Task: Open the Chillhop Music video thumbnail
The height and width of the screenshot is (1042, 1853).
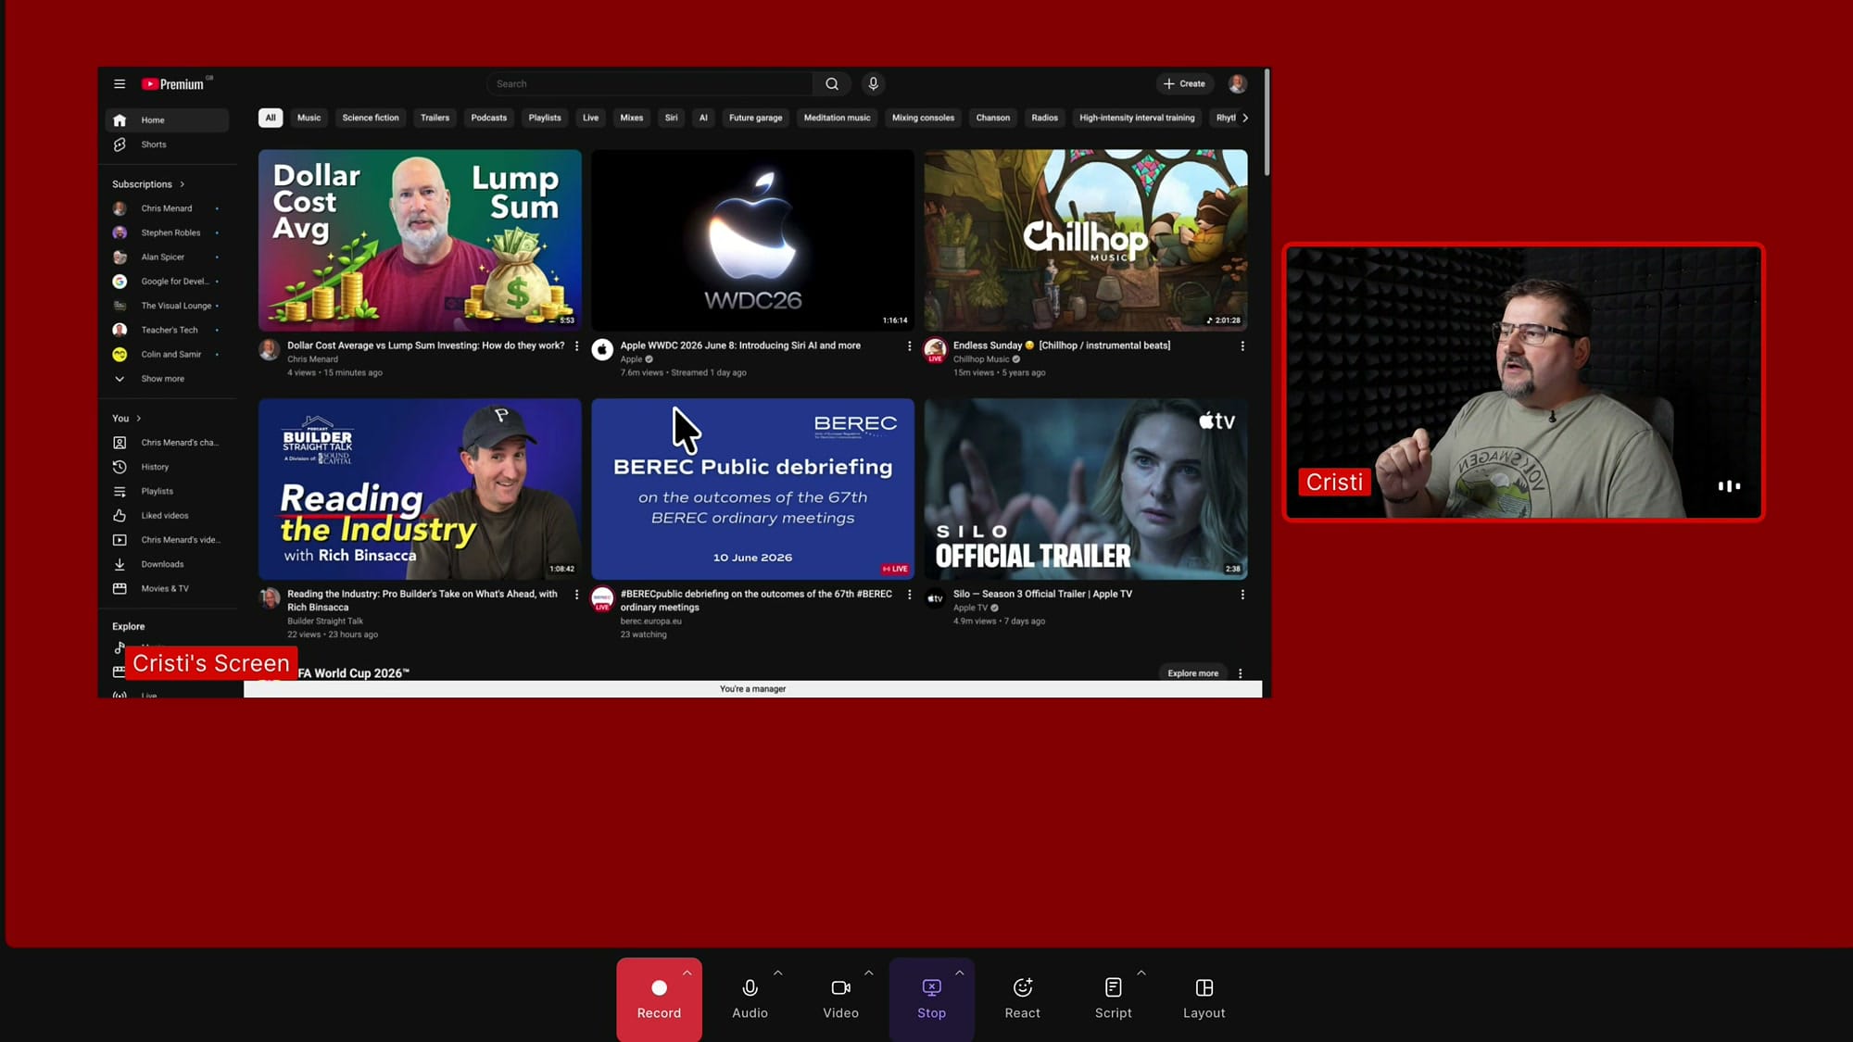Action: tap(1086, 240)
